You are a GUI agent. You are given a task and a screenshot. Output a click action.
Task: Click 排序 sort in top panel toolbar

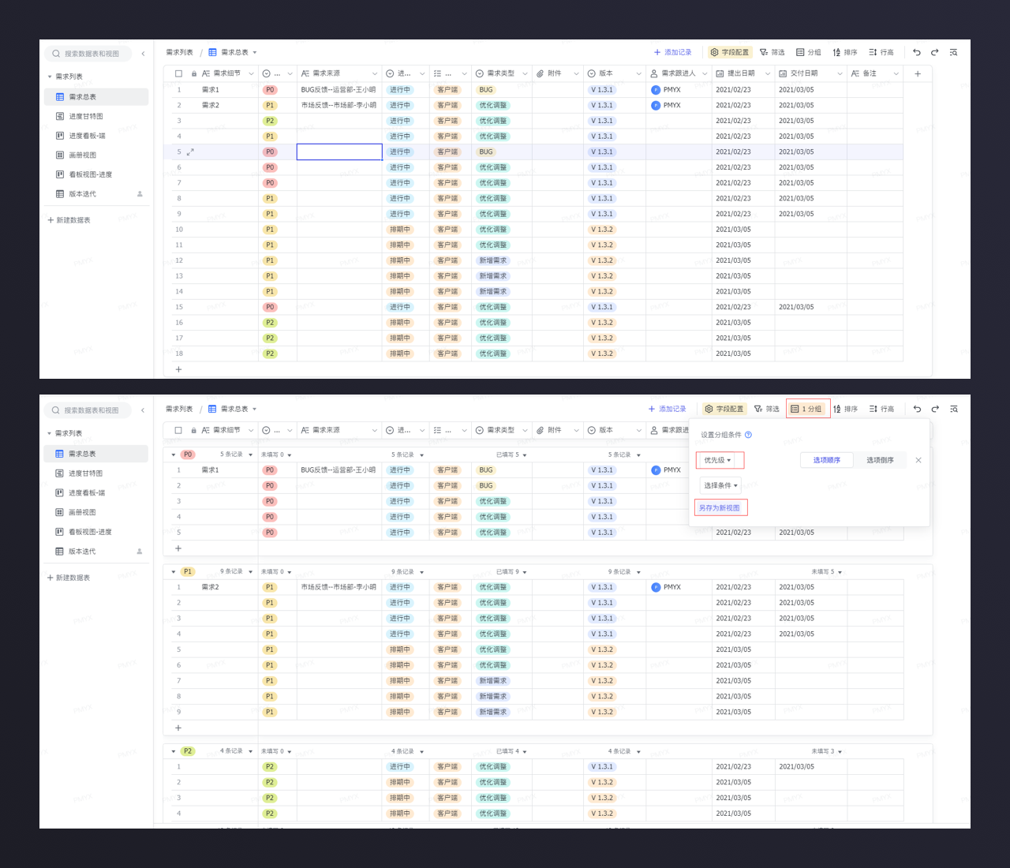[x=845, y=52]
